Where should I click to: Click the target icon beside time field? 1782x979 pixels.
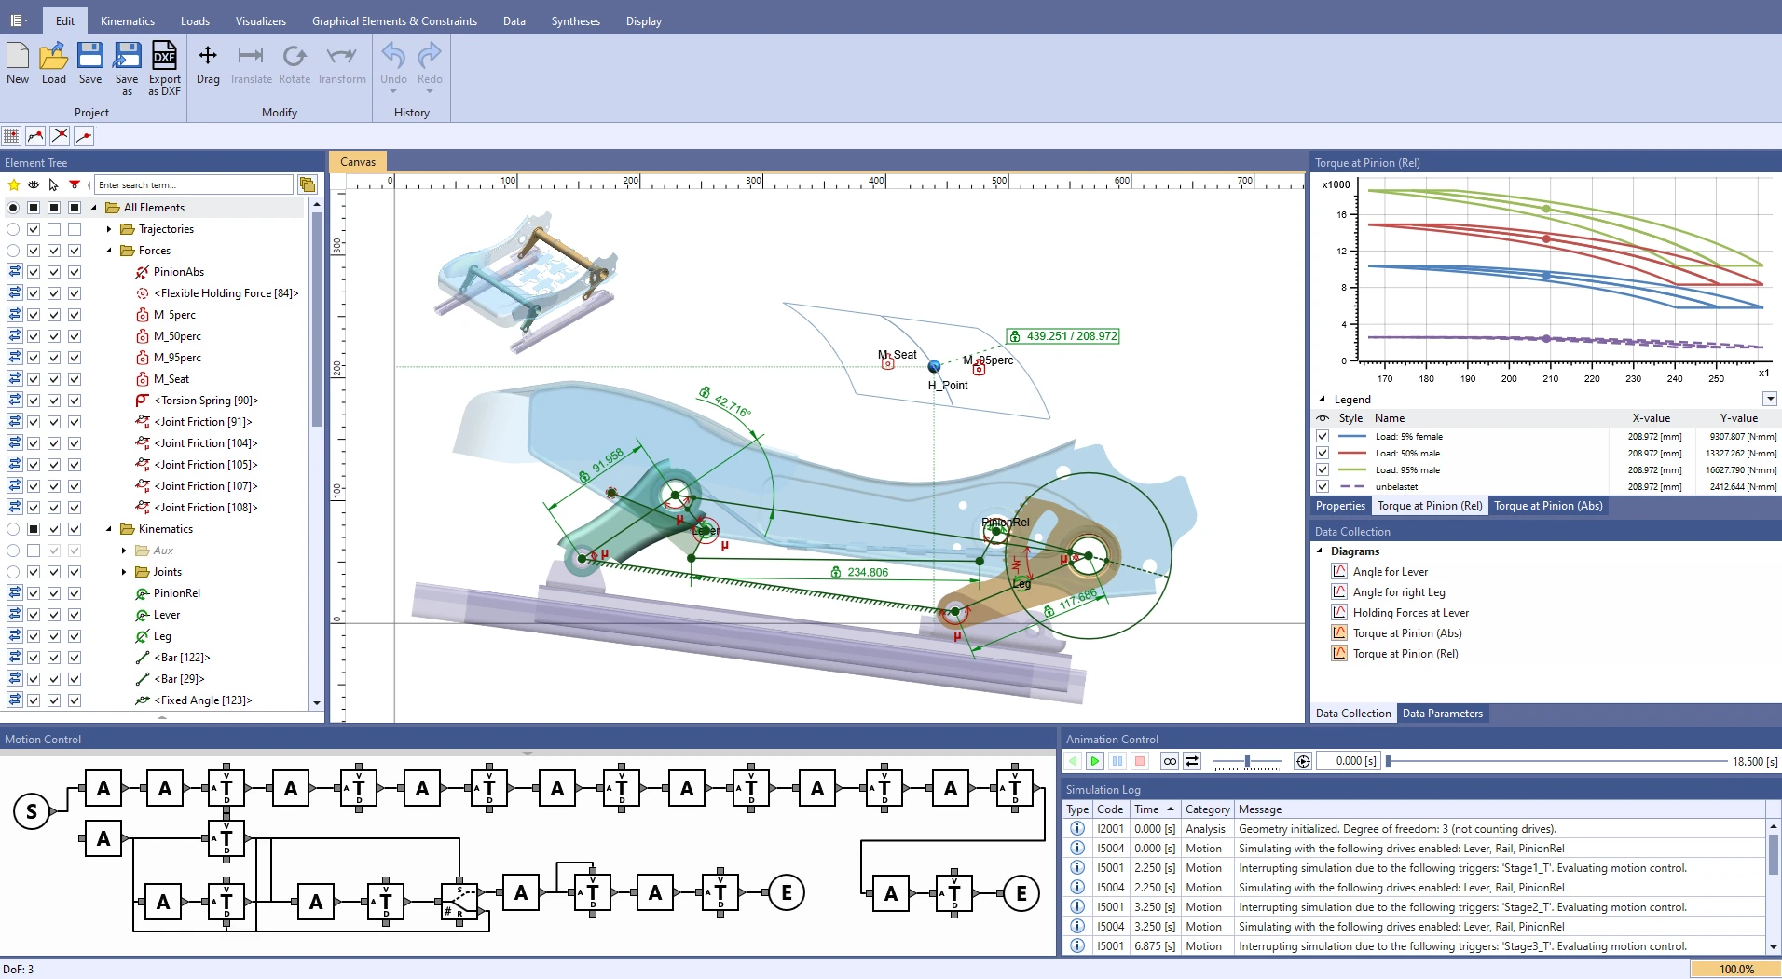(1303, 761)
